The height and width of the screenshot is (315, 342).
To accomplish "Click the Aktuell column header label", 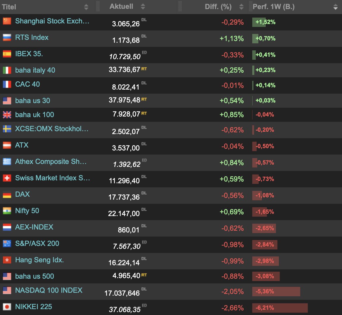I will pyautogui.click(x=121, y=6).
